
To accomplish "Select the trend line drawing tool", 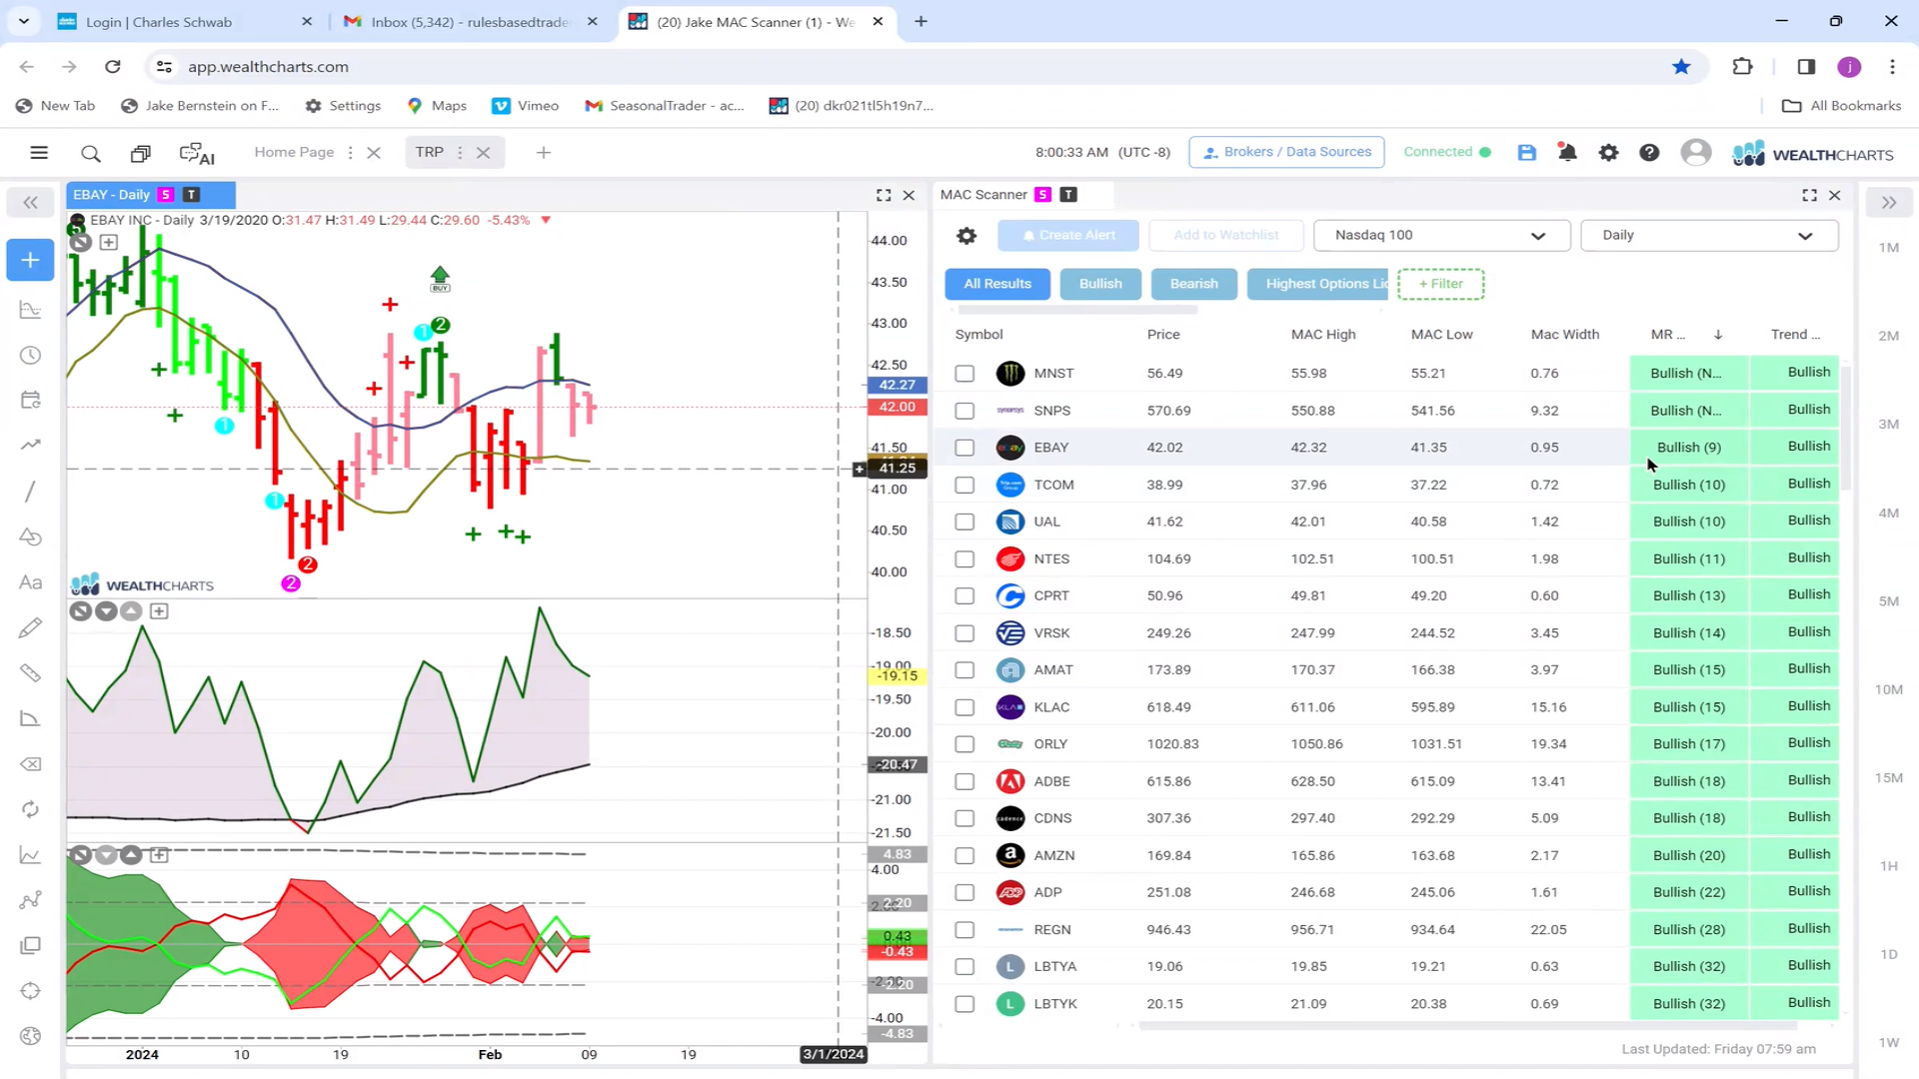I will (x=30, y=491).
